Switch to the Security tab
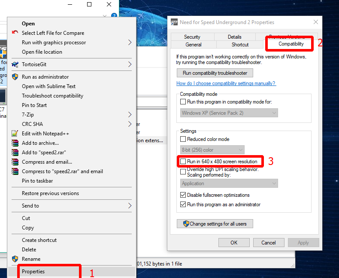 click(192, 37)
